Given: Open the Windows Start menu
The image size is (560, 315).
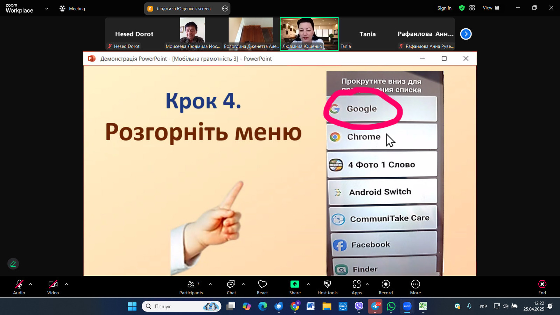Looking at the screenshot, I should 132,306.
